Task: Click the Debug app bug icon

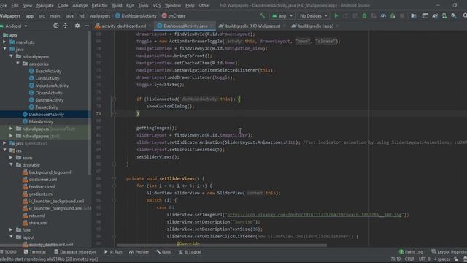Action: (x=364, y=16)
